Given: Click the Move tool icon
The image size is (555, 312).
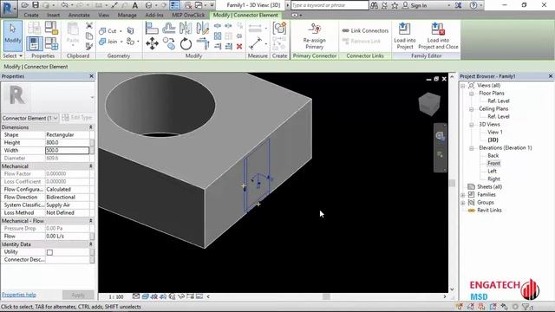Looking at the screenshot, I should pos(153,43).
